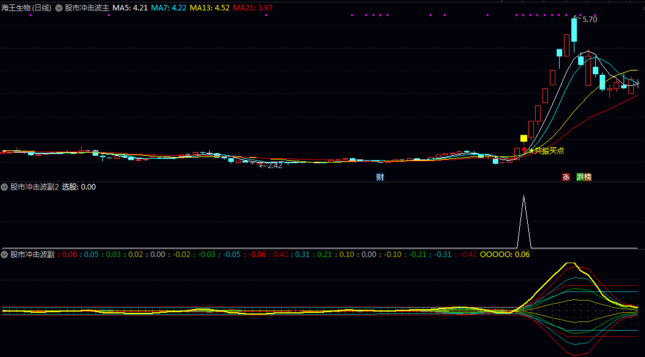Click the 海王生物(日线) chart title

click(26, 8)
